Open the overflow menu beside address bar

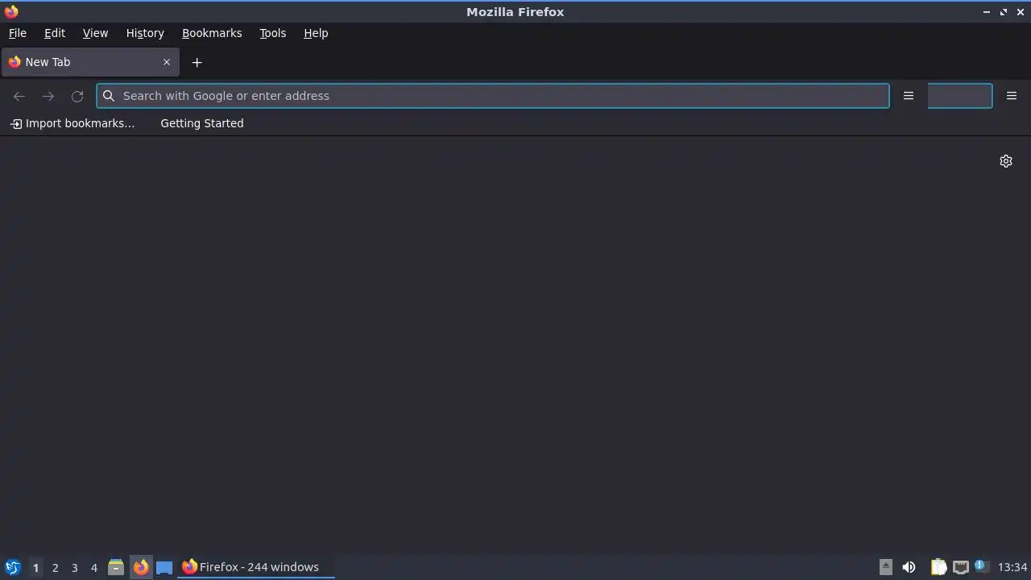909,96
